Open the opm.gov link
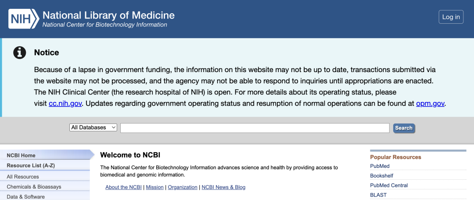 [x=430, y=104]
